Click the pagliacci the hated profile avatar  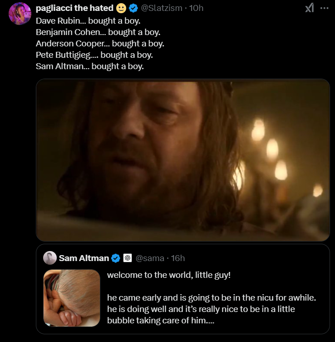[20, 14]
